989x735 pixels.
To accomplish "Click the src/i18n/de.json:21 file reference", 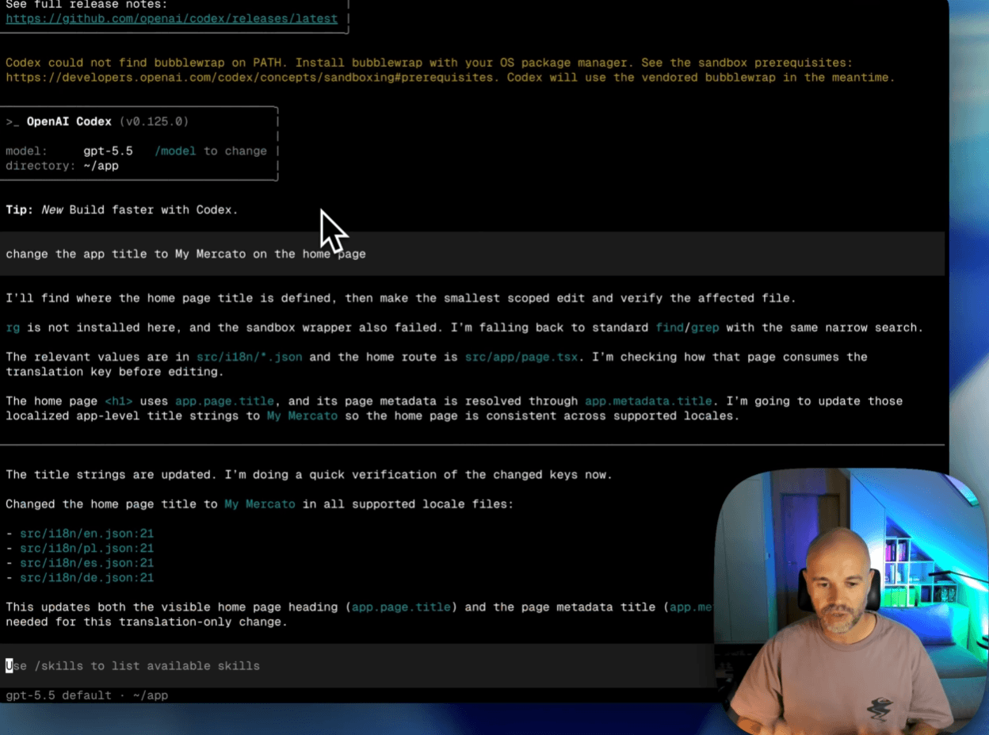I will coord(86,578).
